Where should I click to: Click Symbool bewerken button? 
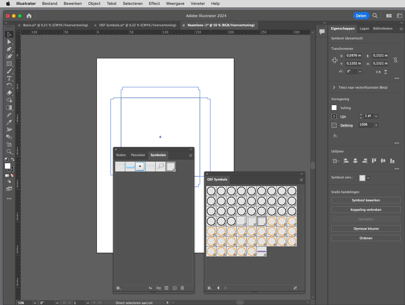(x=366, y=200)
